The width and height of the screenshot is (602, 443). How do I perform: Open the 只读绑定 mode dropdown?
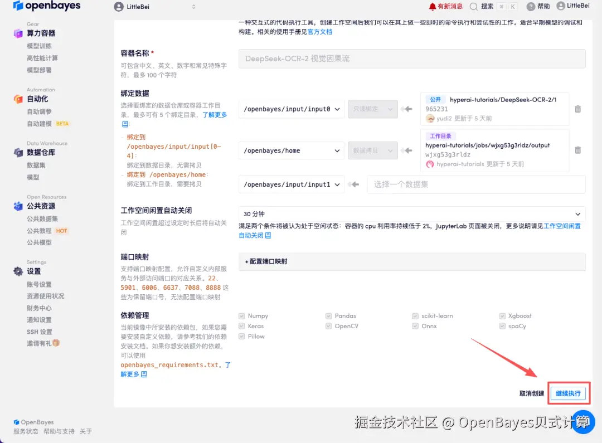[x=372, y=109]
